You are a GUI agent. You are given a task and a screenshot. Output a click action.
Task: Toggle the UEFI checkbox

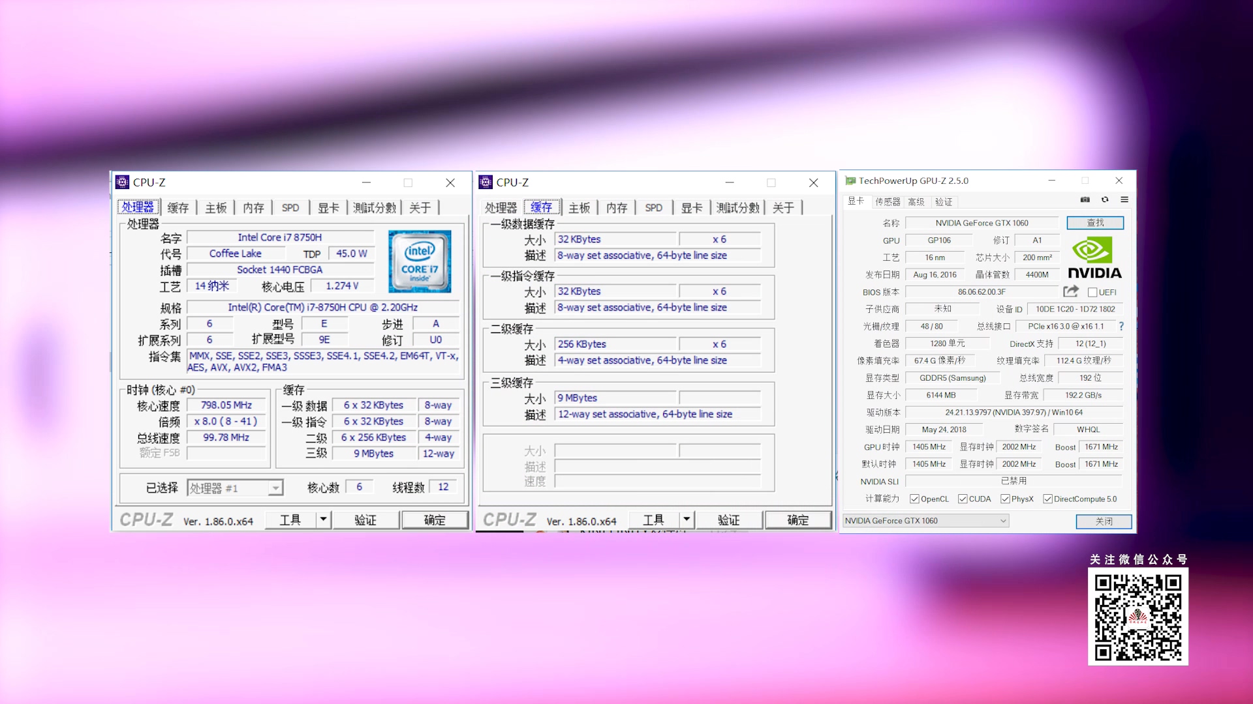pos(1092,292)
